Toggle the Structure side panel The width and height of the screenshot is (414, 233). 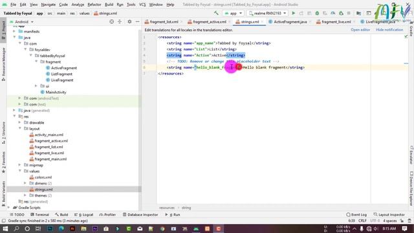click(x=3, y=132)
